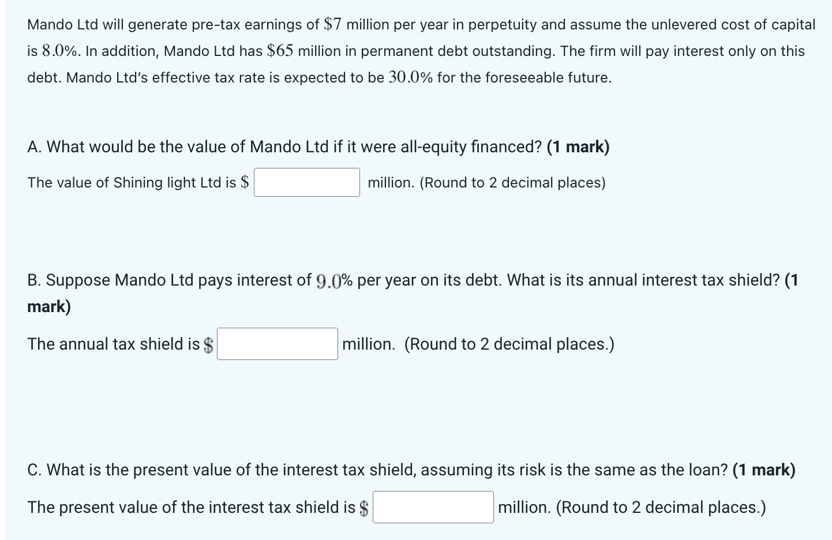Click the dollar sign before part A's box
The image size is (832, 540).
[245, 182]
